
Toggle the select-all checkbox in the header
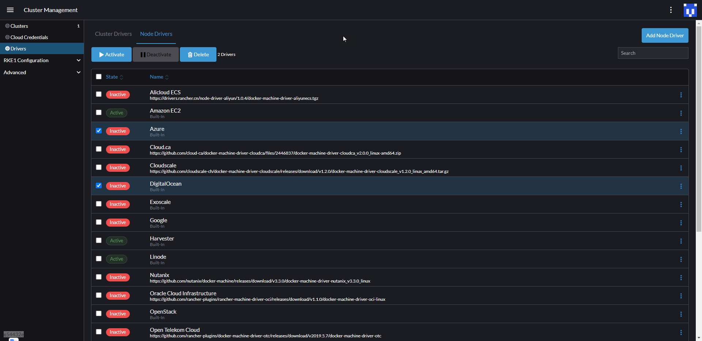click(x=98, y=77)
